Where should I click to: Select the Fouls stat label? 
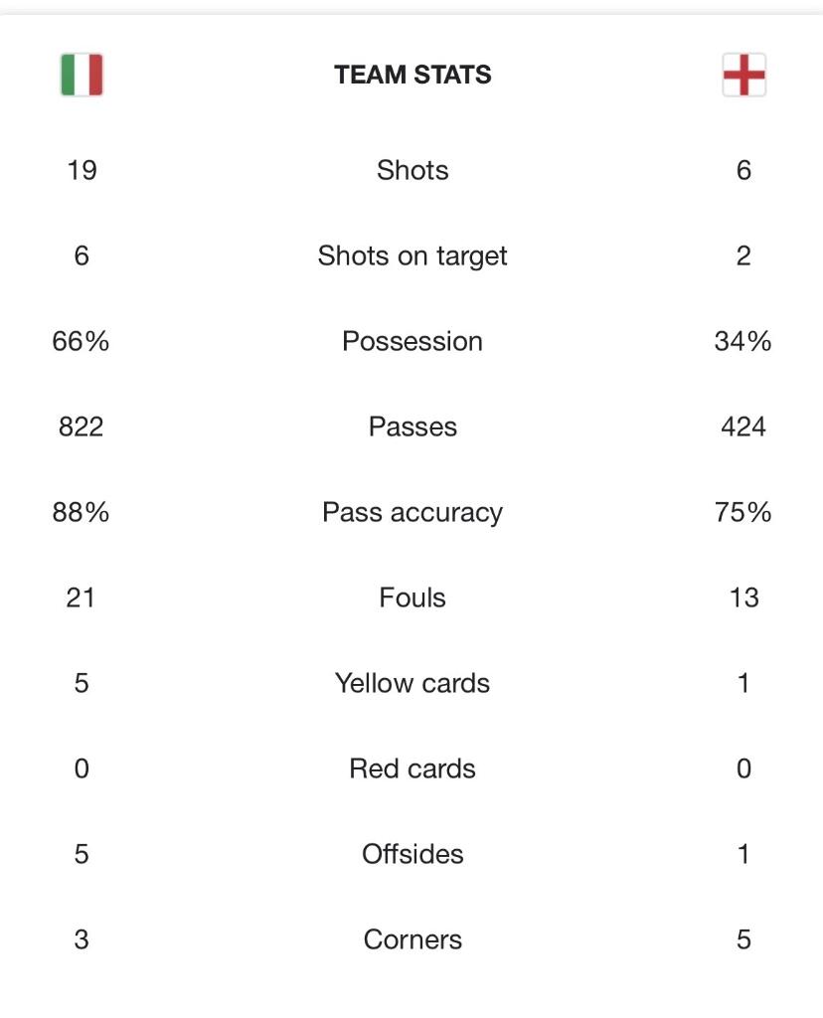(x=412, y=597)
